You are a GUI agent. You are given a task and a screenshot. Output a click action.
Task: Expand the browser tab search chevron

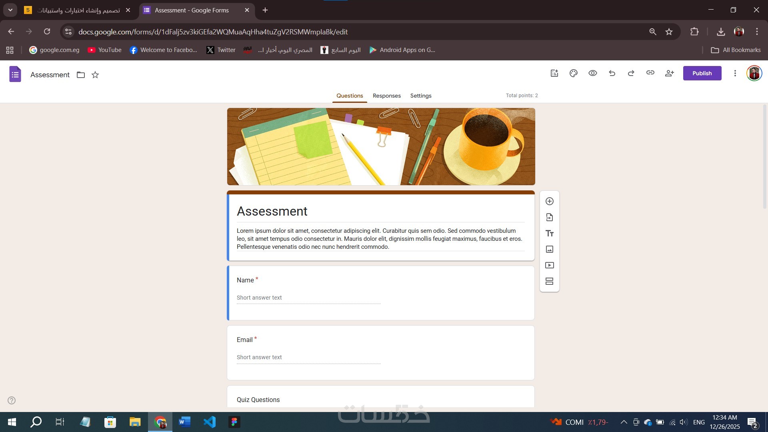click(10, 10)
